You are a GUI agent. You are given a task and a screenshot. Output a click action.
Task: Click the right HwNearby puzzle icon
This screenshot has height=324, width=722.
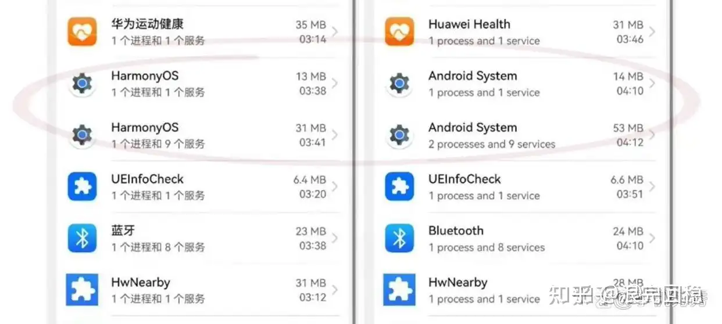399,290
